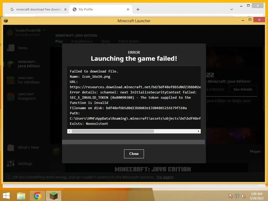This screenshot has height=201, width=268.
Task: Click the muted volume tray icon
Action: tap(243, 196)
